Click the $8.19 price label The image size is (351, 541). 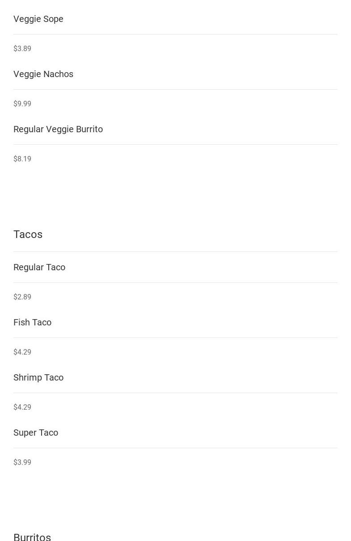pyautogui.click(x=22, y=159)
